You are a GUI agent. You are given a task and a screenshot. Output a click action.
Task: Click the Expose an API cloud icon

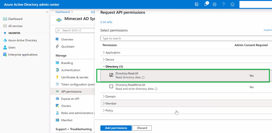click(x=57, y=99)
